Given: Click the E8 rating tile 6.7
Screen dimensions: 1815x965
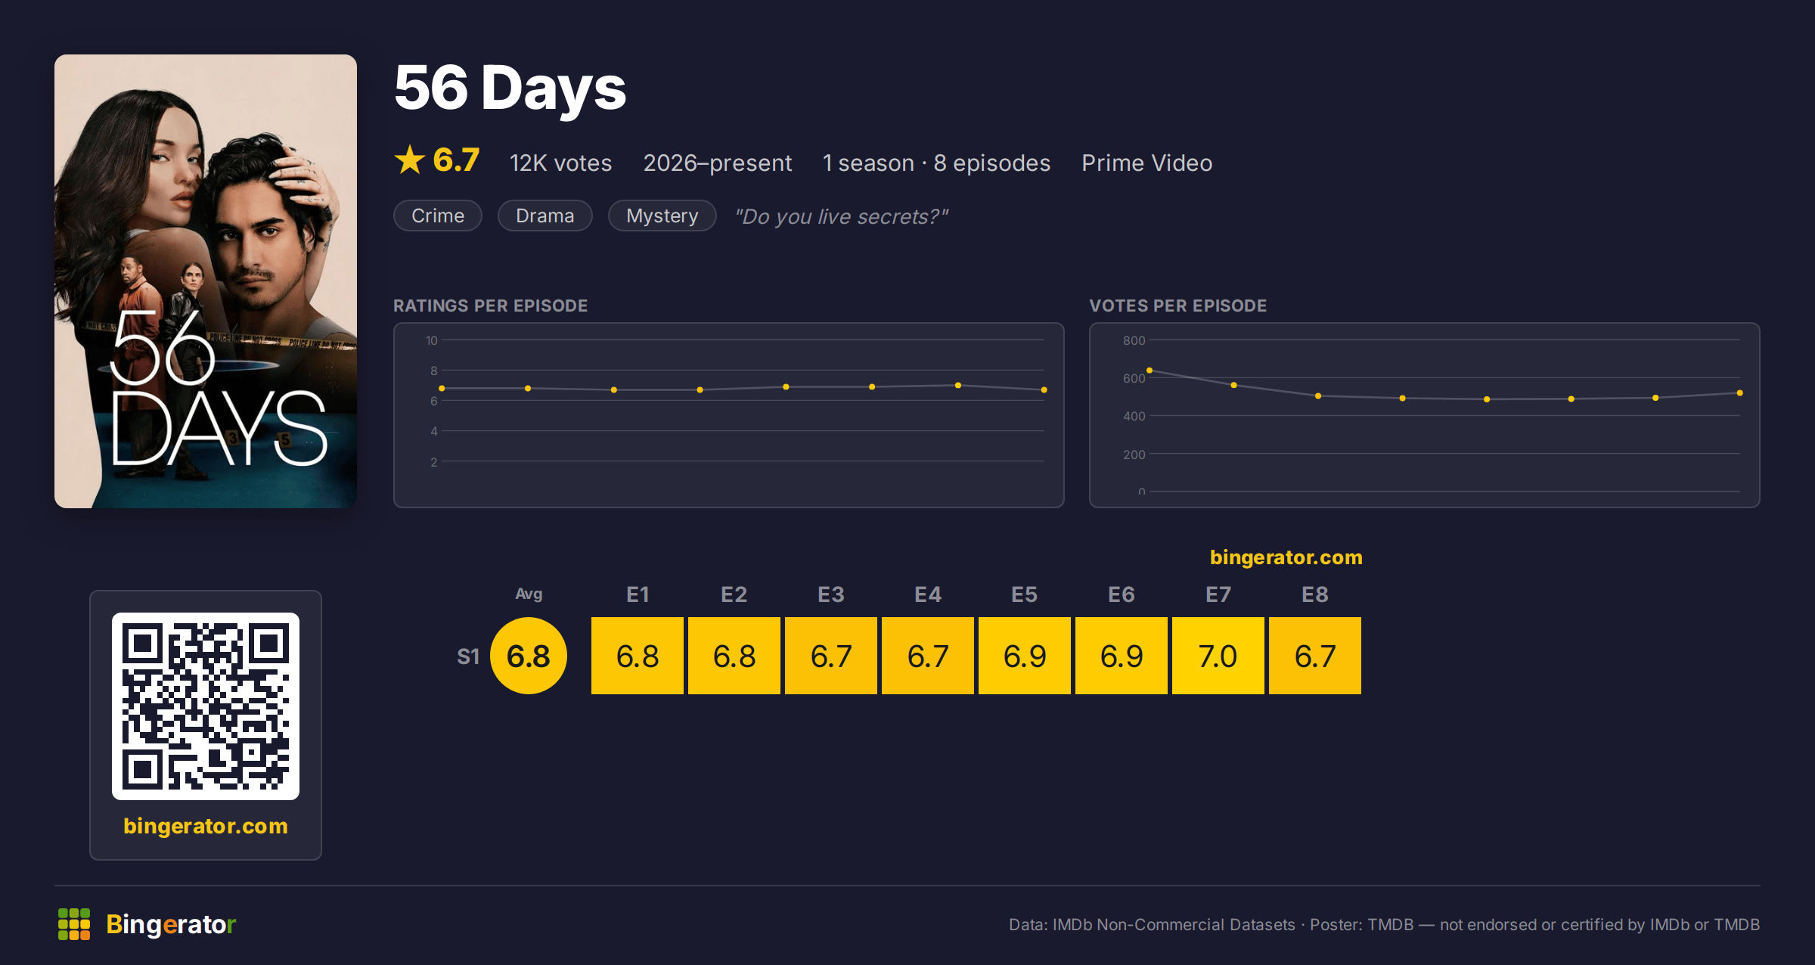Looking at the screenshot, I should pyautogui.click(x=1315, y=656).
